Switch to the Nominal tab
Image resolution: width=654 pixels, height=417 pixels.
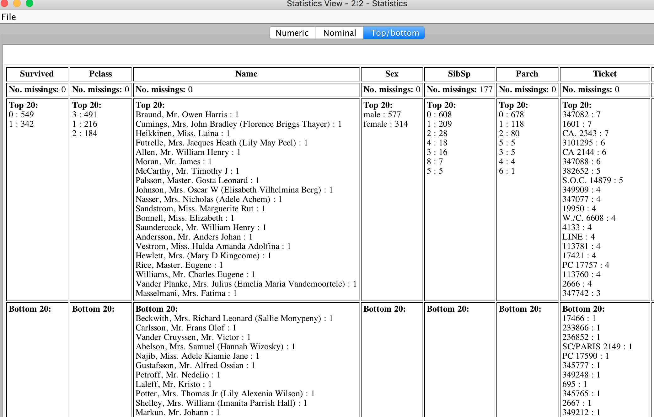tap(340, 33)
